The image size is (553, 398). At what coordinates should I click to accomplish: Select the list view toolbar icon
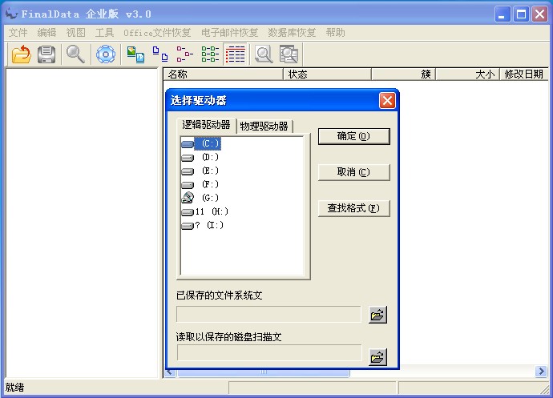(210, 54)
